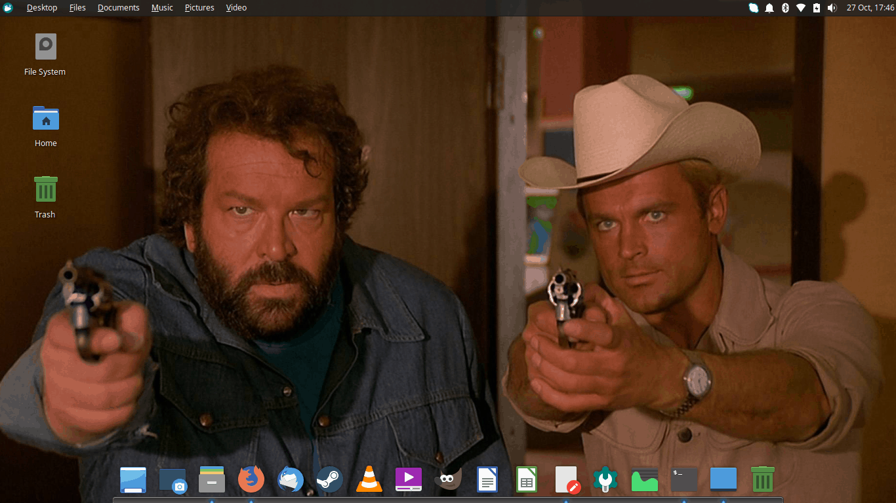Image resolution: width=896 pixels, height=503 pixels.
Task: Launch Thunderbird mail from the dock
Action: coord(291,479)
